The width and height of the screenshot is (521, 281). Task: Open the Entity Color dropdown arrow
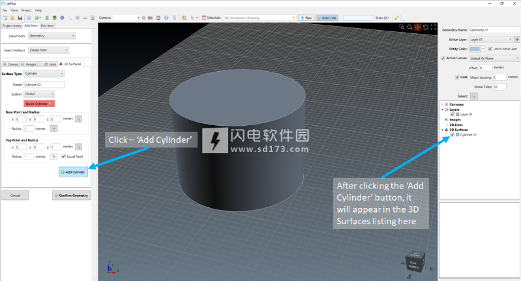[x=483, y=49]
